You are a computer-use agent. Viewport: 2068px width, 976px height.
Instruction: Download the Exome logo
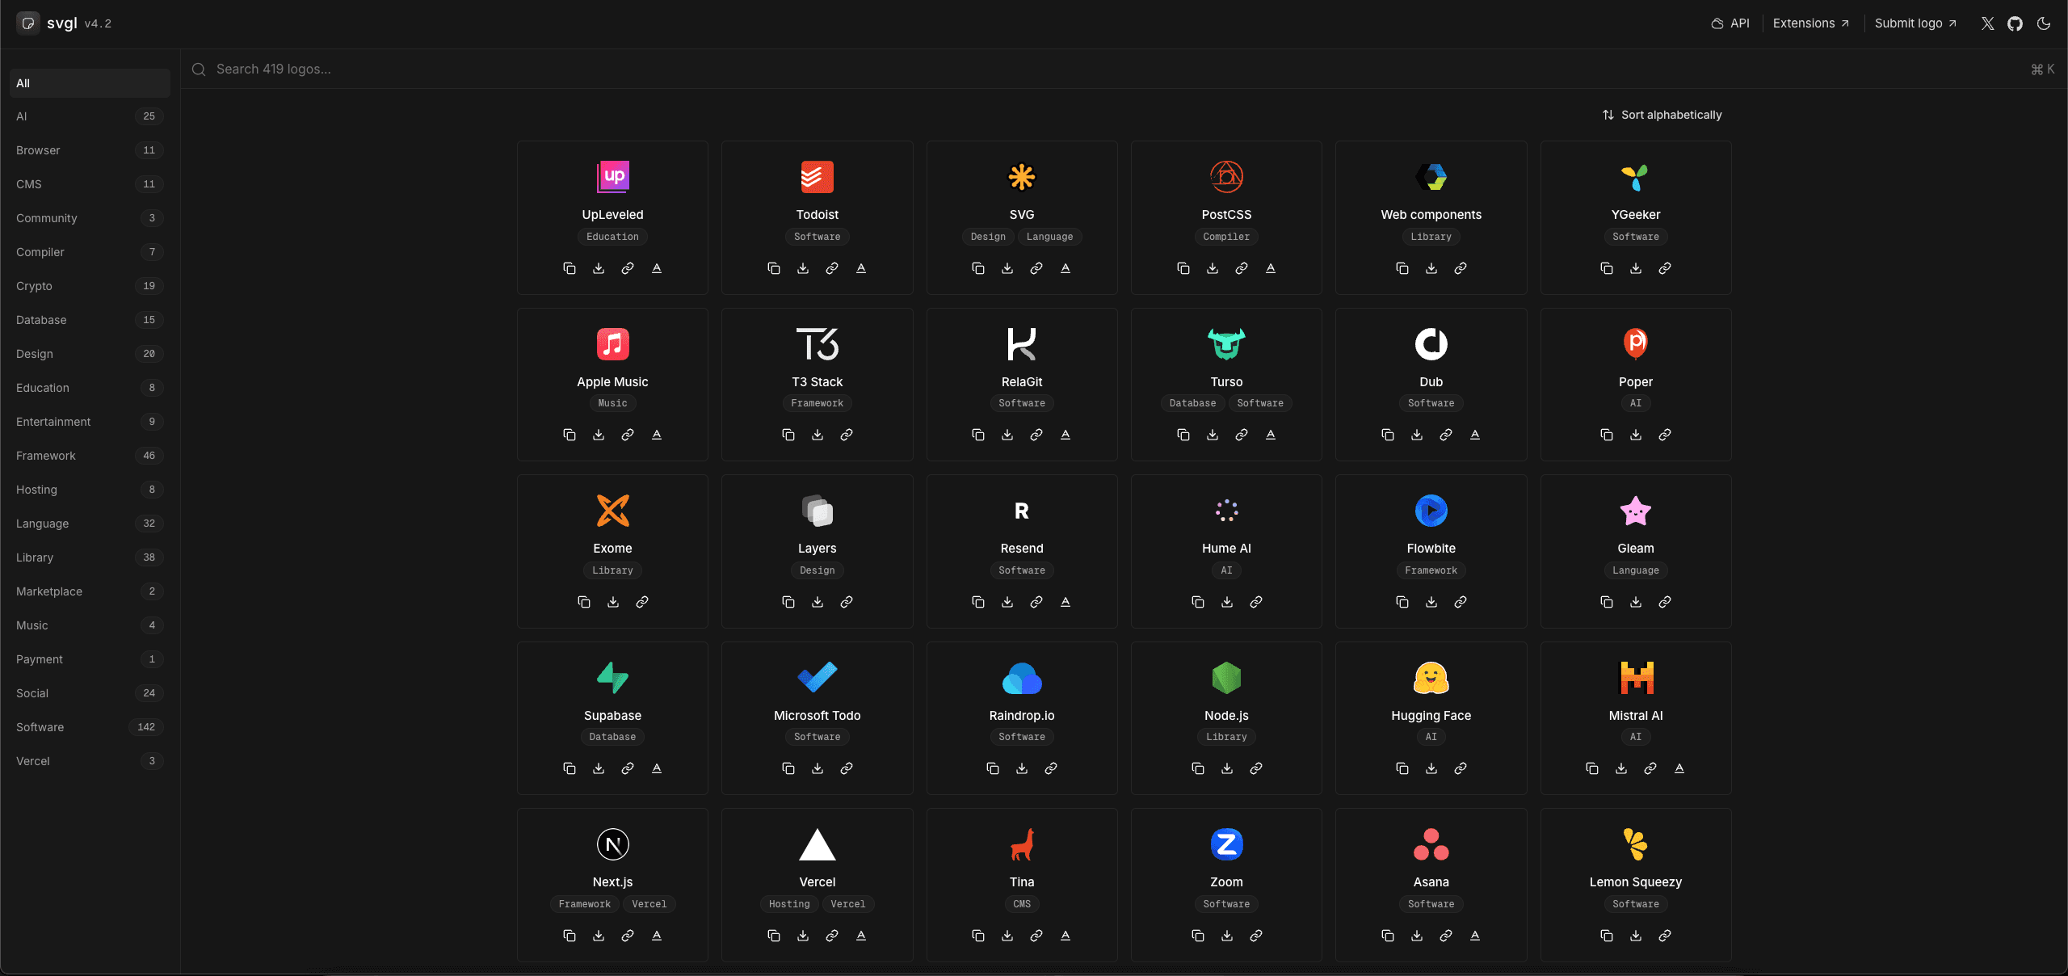(613, 602)
